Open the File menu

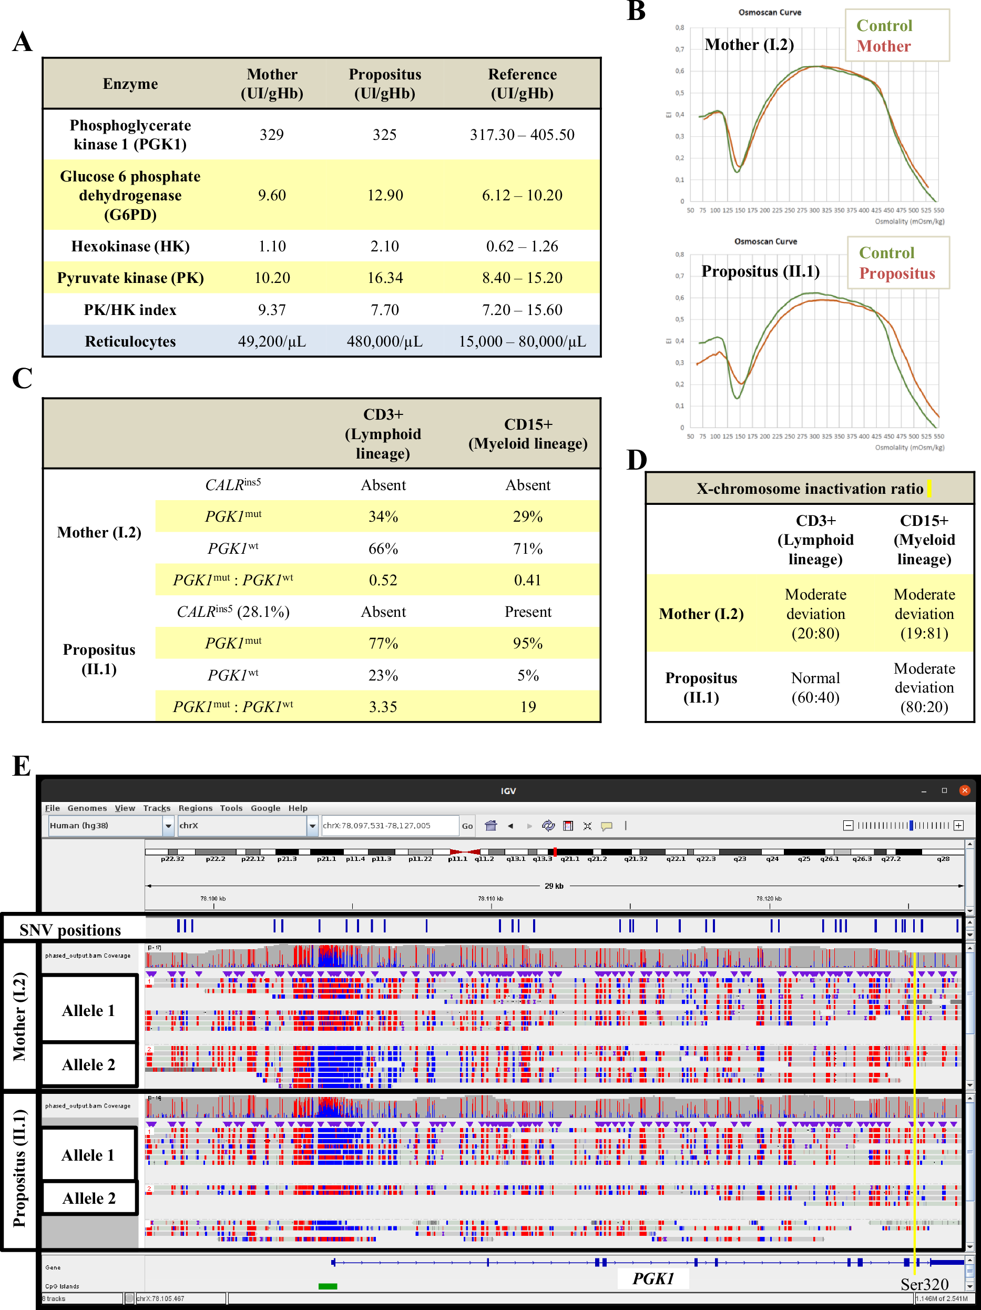[x=52, y=808]
